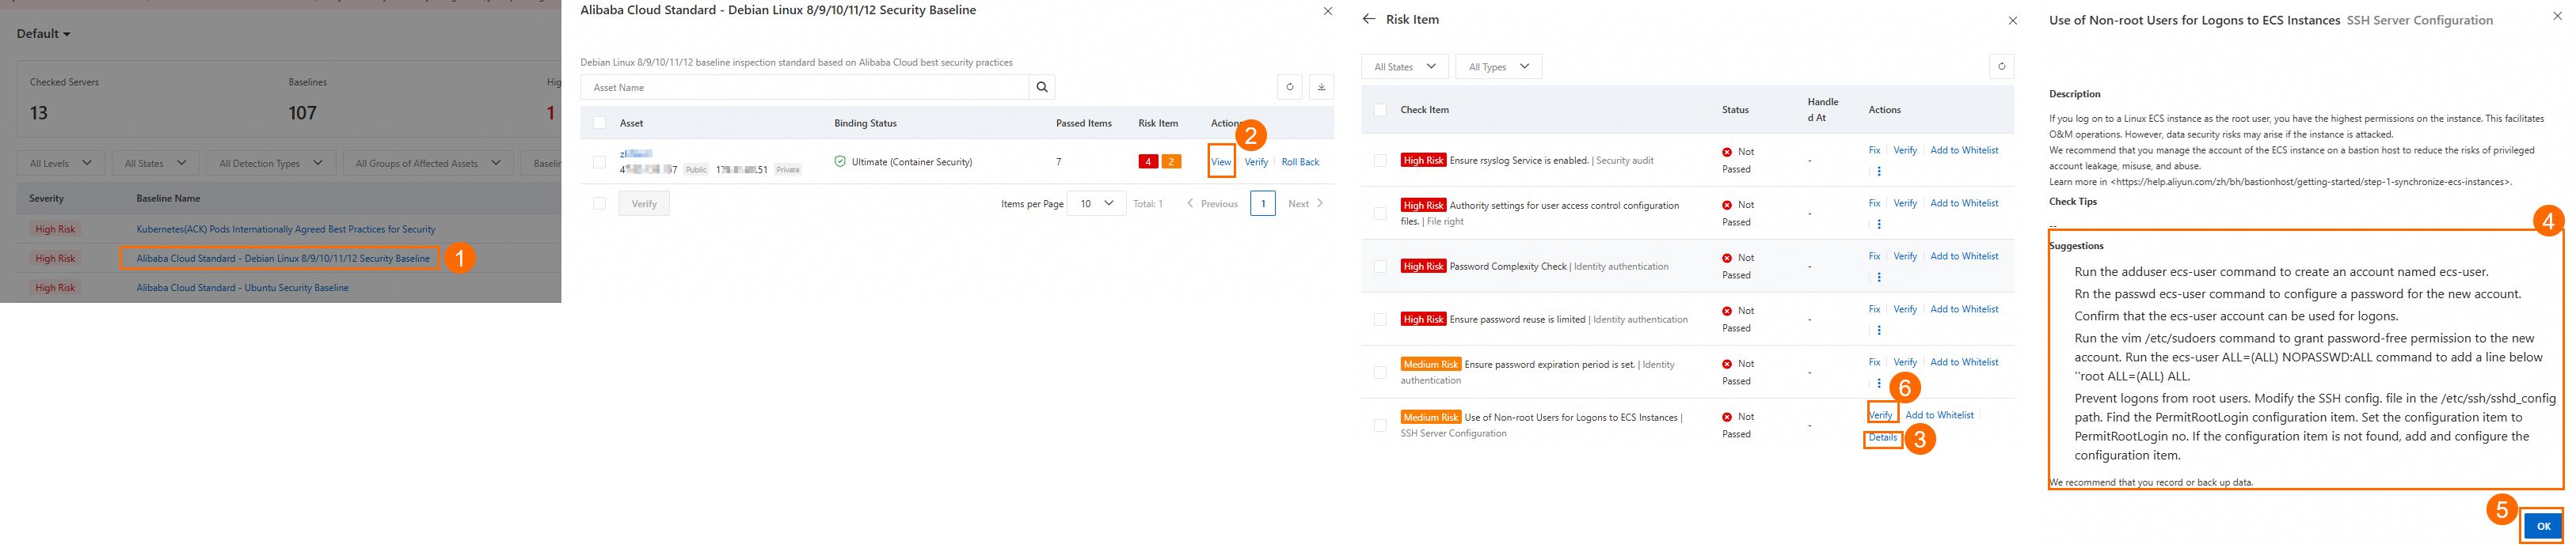2576x552 pixels.
Task: Click the download icon in Debian baseline panel
Action: 1321,88
